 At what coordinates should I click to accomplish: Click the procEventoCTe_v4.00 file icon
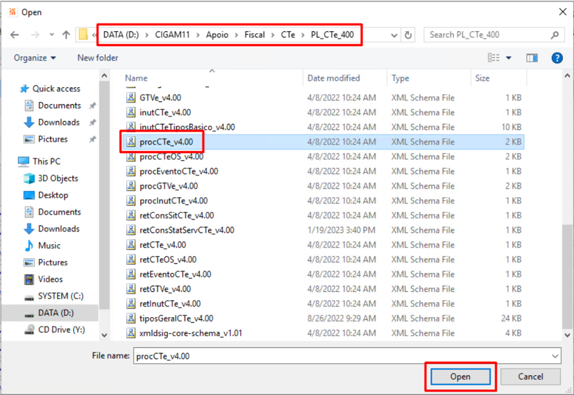pos(131,172)
